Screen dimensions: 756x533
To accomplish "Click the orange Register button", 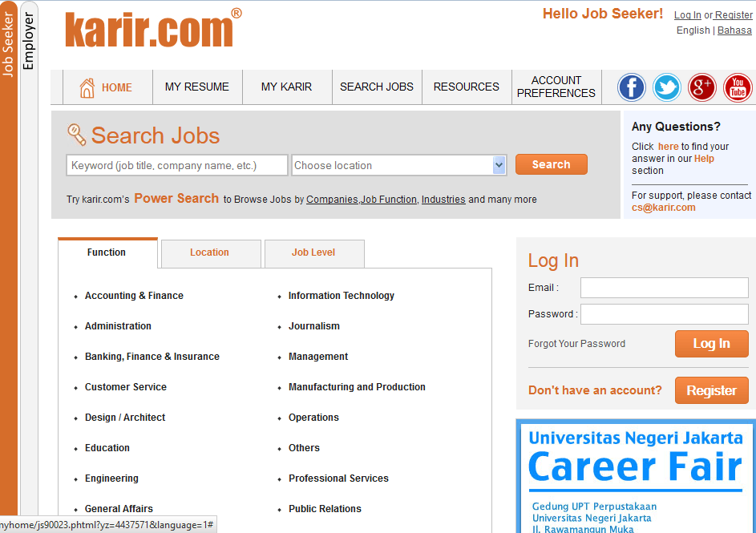I will [x=711, y=390].
